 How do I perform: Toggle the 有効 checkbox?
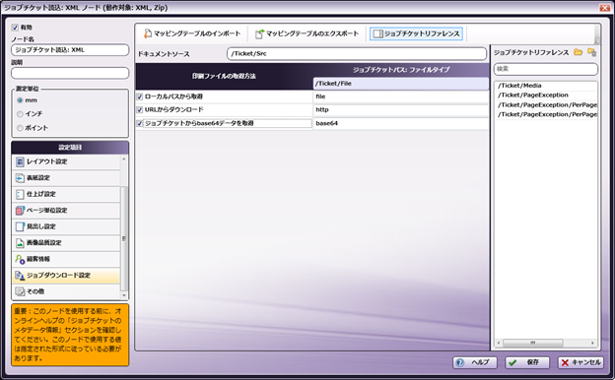15,28
